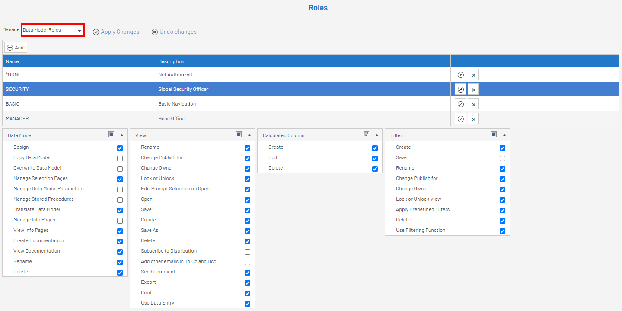Image resolution: width=622 pixels, height=311 pixels.
Task: Enable the Copy Data Model checkbox
Action: [120, 158]
